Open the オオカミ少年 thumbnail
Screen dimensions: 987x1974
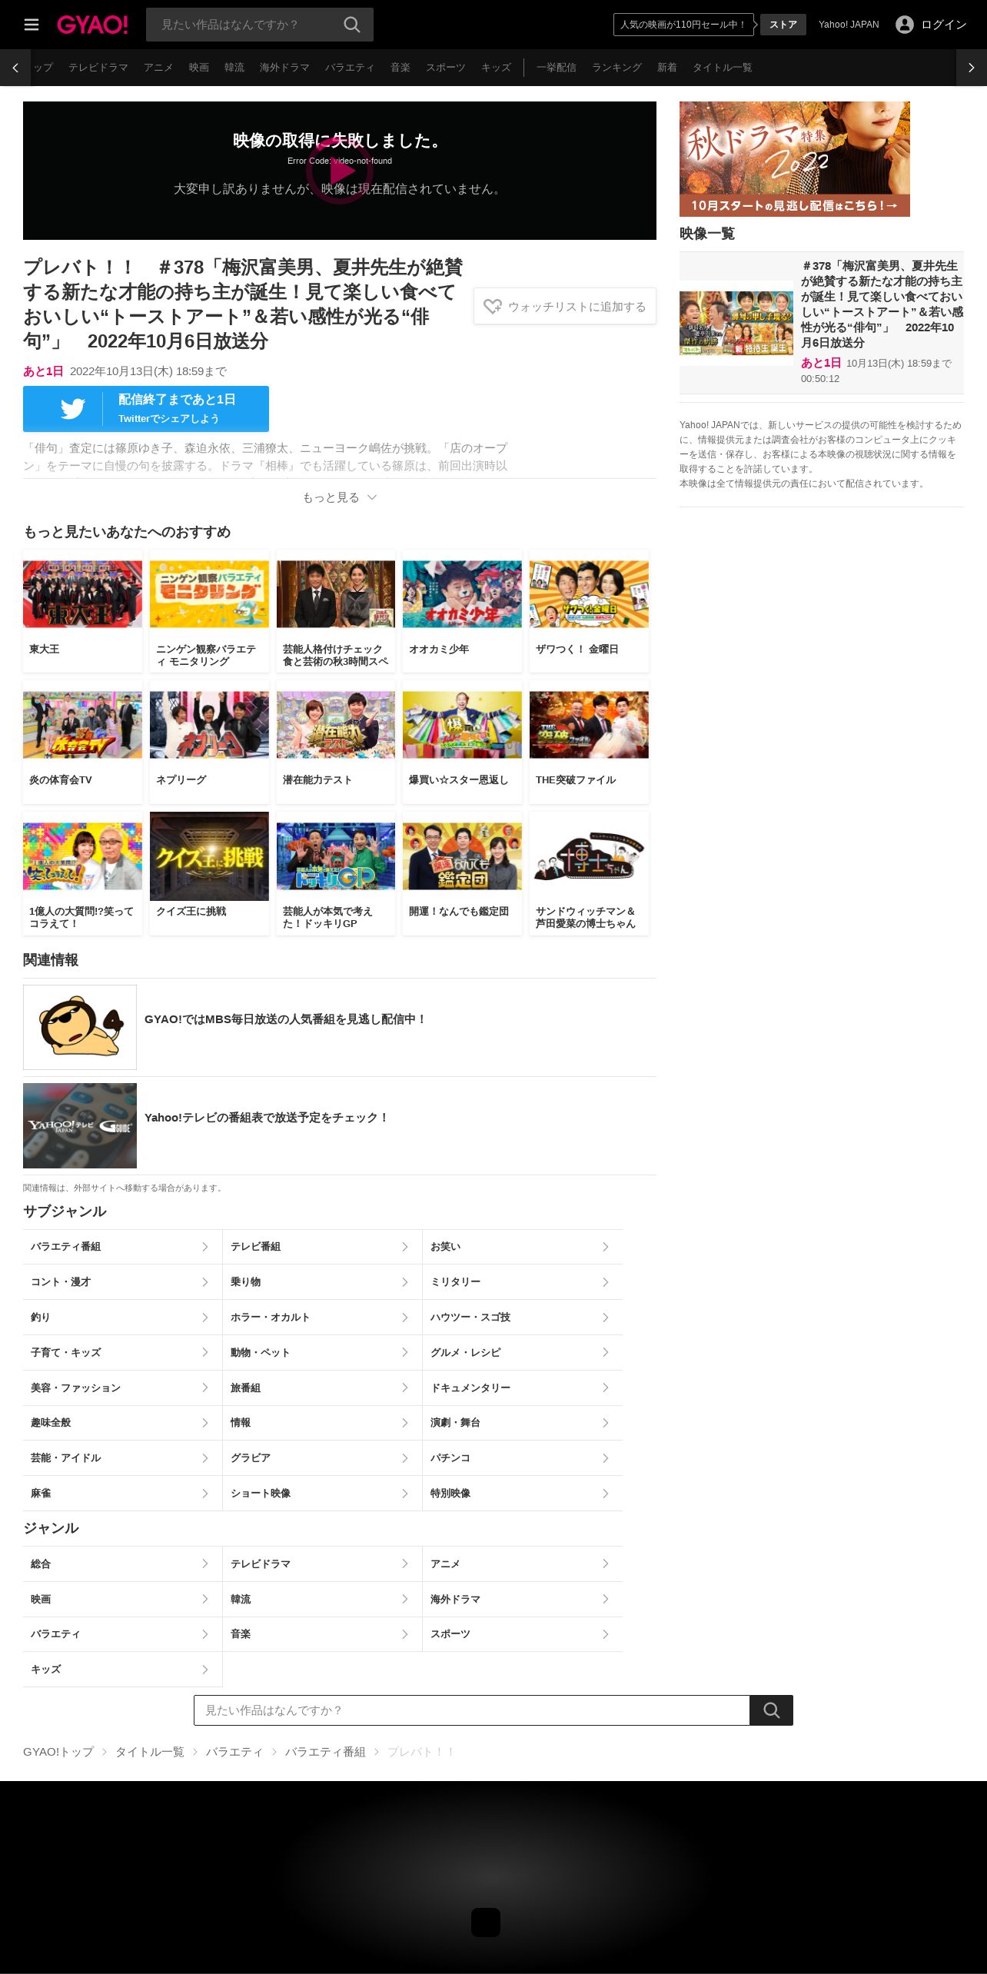pyautogui.click(x=462, y=594)
